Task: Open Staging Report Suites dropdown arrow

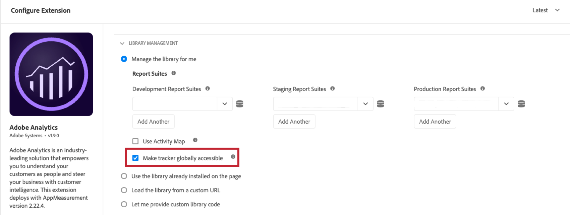Action: (365, 104)
